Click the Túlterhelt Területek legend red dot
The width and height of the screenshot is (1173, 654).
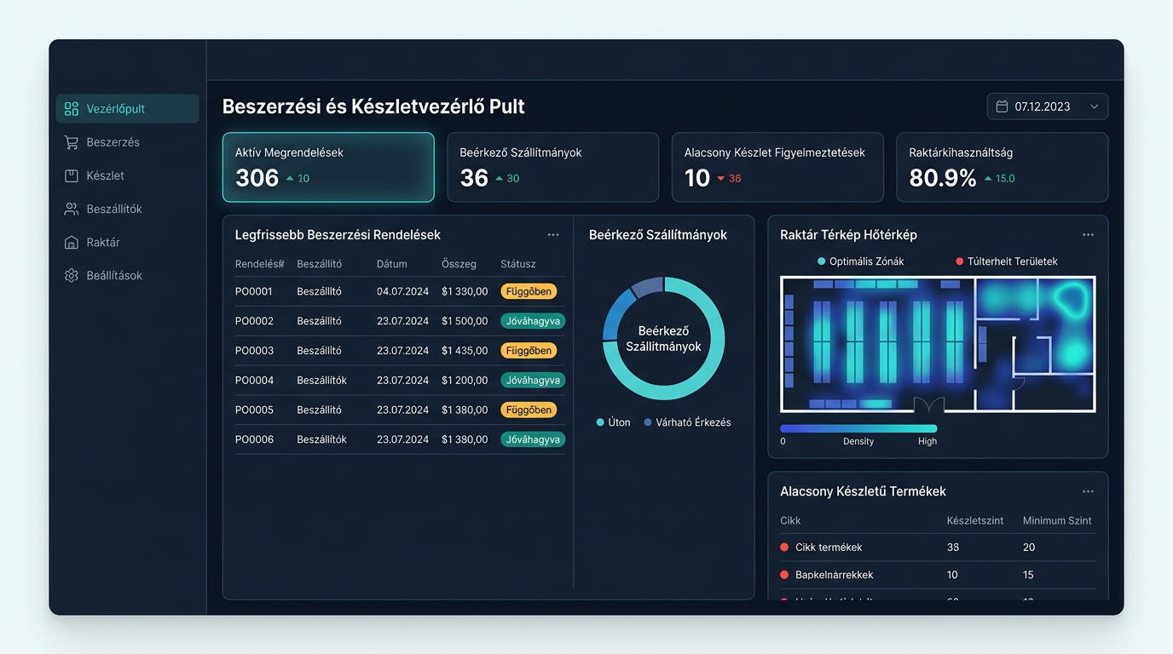[960, 261]
